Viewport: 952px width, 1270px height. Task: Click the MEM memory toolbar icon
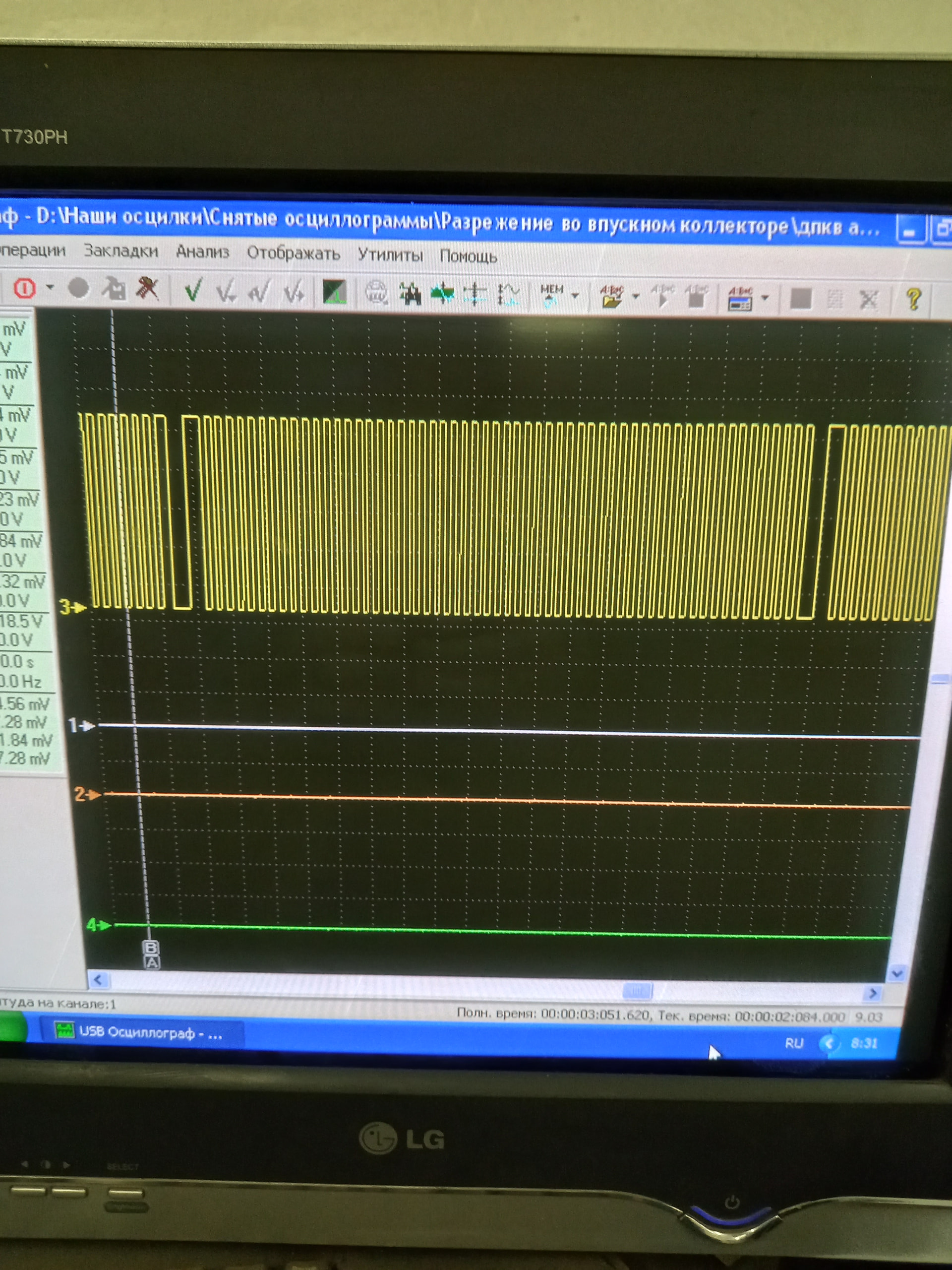click(x=551, y=295)
